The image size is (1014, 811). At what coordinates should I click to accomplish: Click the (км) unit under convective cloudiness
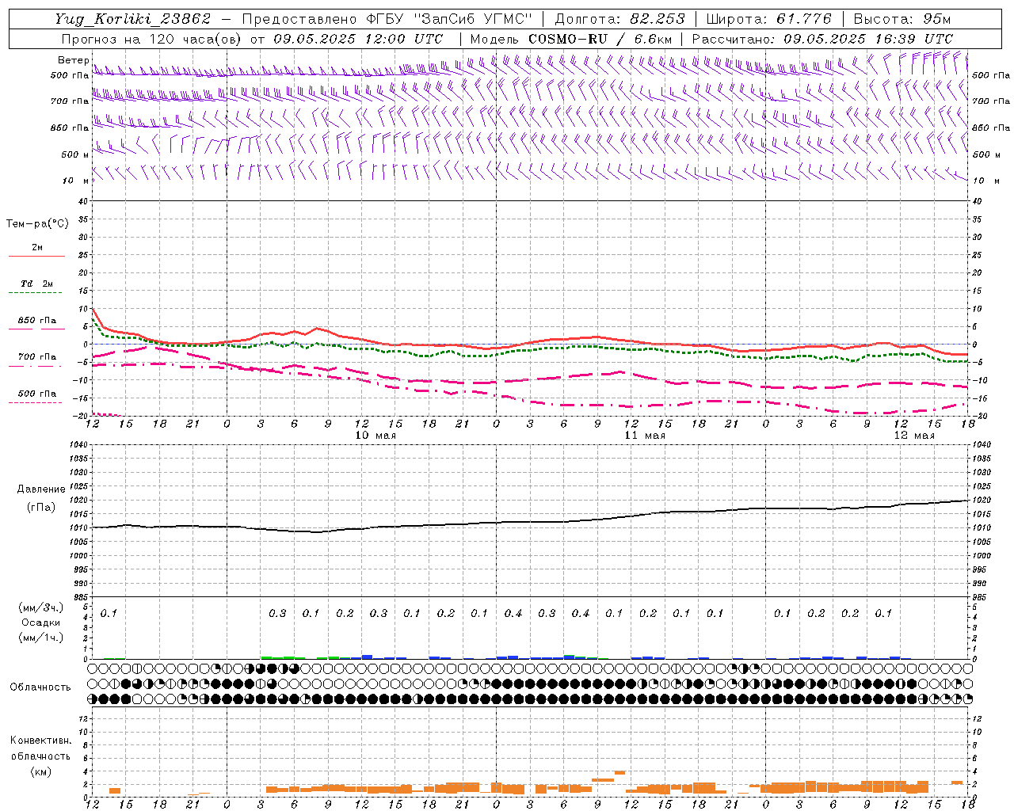pos(41,771)
